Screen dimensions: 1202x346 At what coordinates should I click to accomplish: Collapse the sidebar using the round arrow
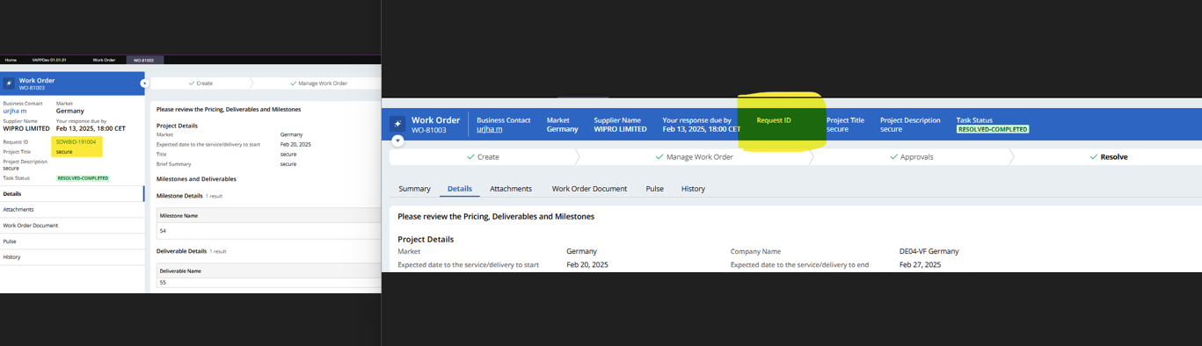[x=144, y=83]
